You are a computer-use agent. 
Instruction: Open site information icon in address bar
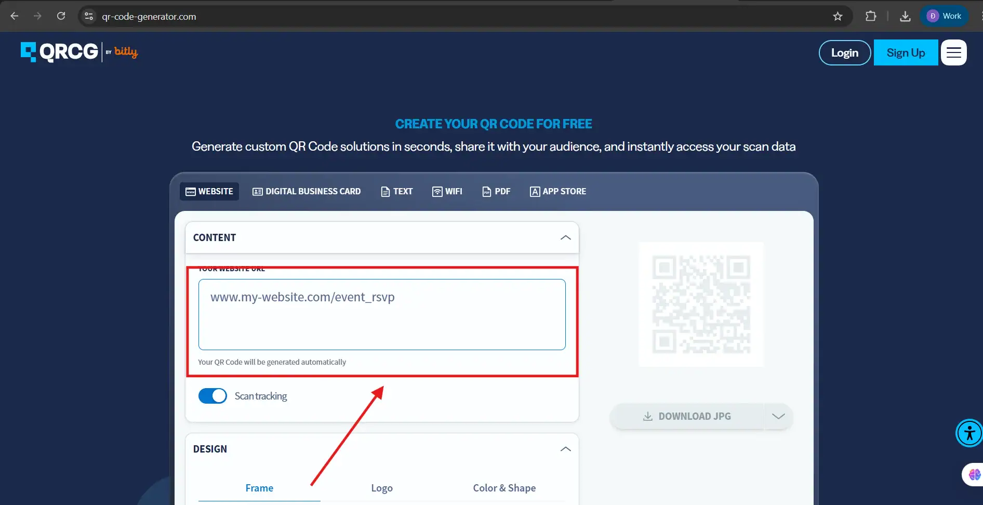[x=89, y=16]
